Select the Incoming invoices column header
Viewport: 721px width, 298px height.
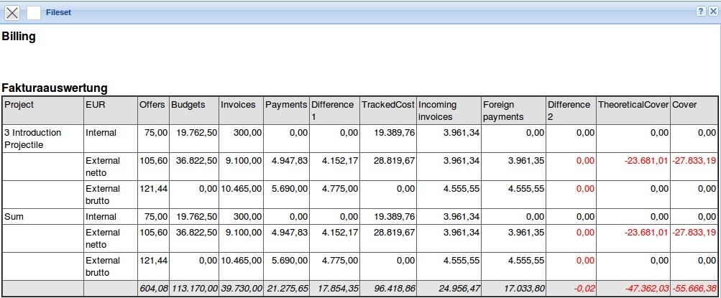pyautogui.click(x=438, y=111)
